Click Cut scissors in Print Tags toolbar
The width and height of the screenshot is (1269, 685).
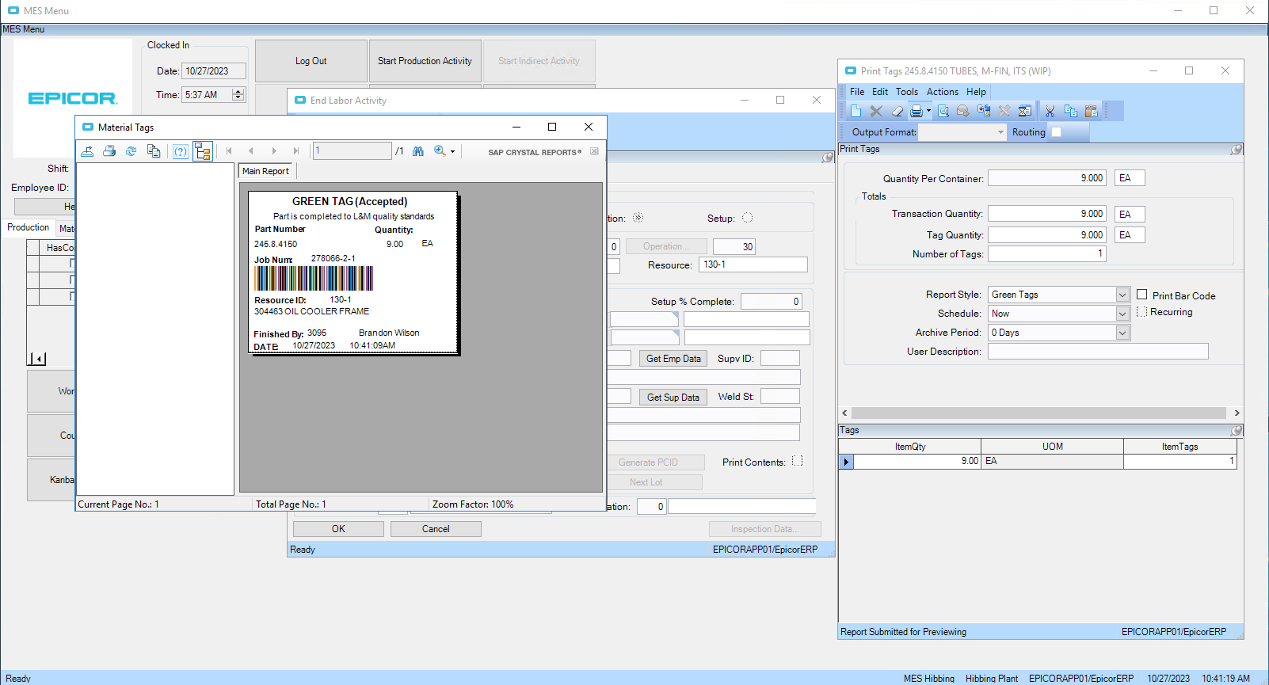click(1050, 111)
